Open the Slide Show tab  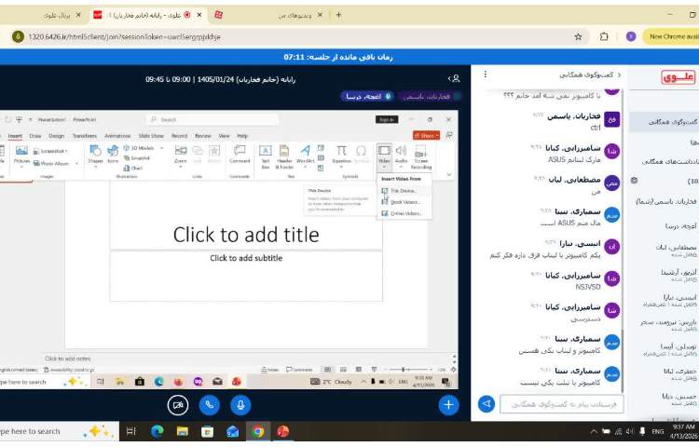[151, 136]
